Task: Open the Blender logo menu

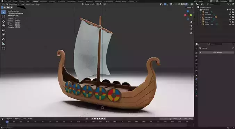Action: pos(2,1)
